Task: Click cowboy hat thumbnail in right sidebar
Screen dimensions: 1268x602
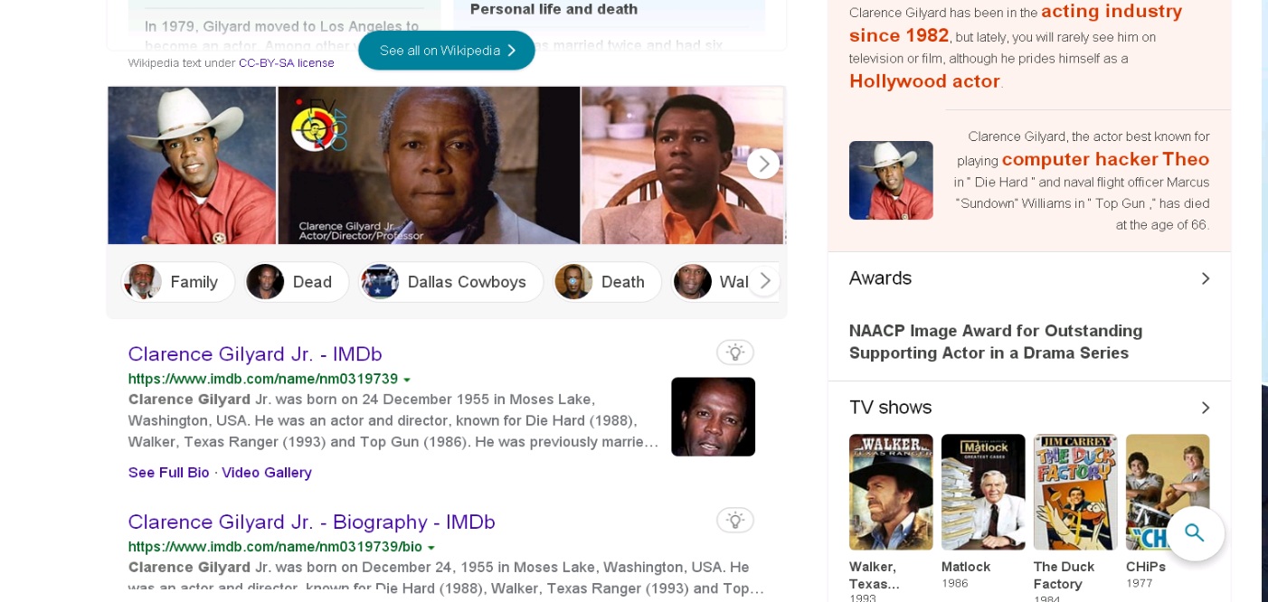Action: (x=891, y=180)
